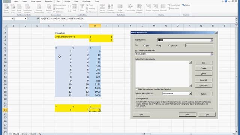240x135 pixels.
Task: Open the Sort dialog icon
Action: (x=74, y=8)
